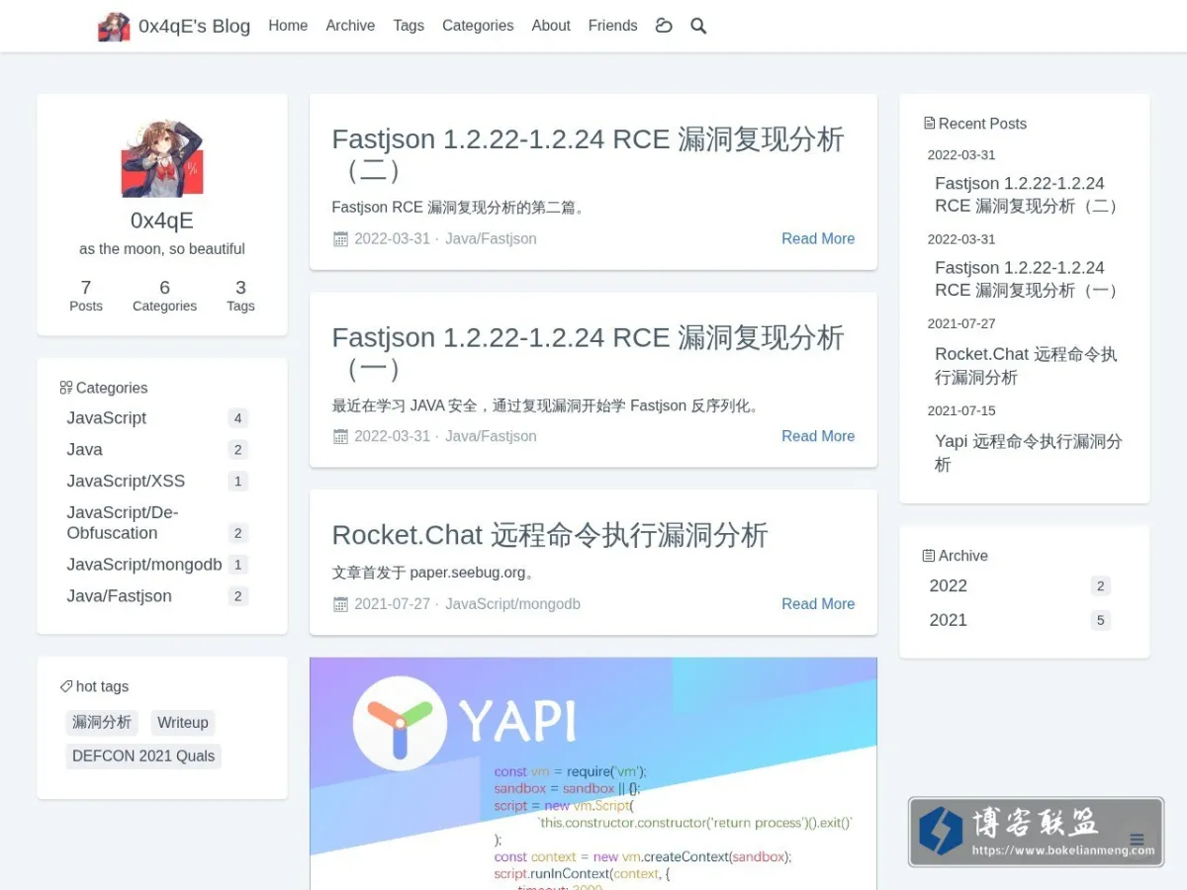Click the YAPI post cover image
1187x890 pixels.
pos(593,773)
